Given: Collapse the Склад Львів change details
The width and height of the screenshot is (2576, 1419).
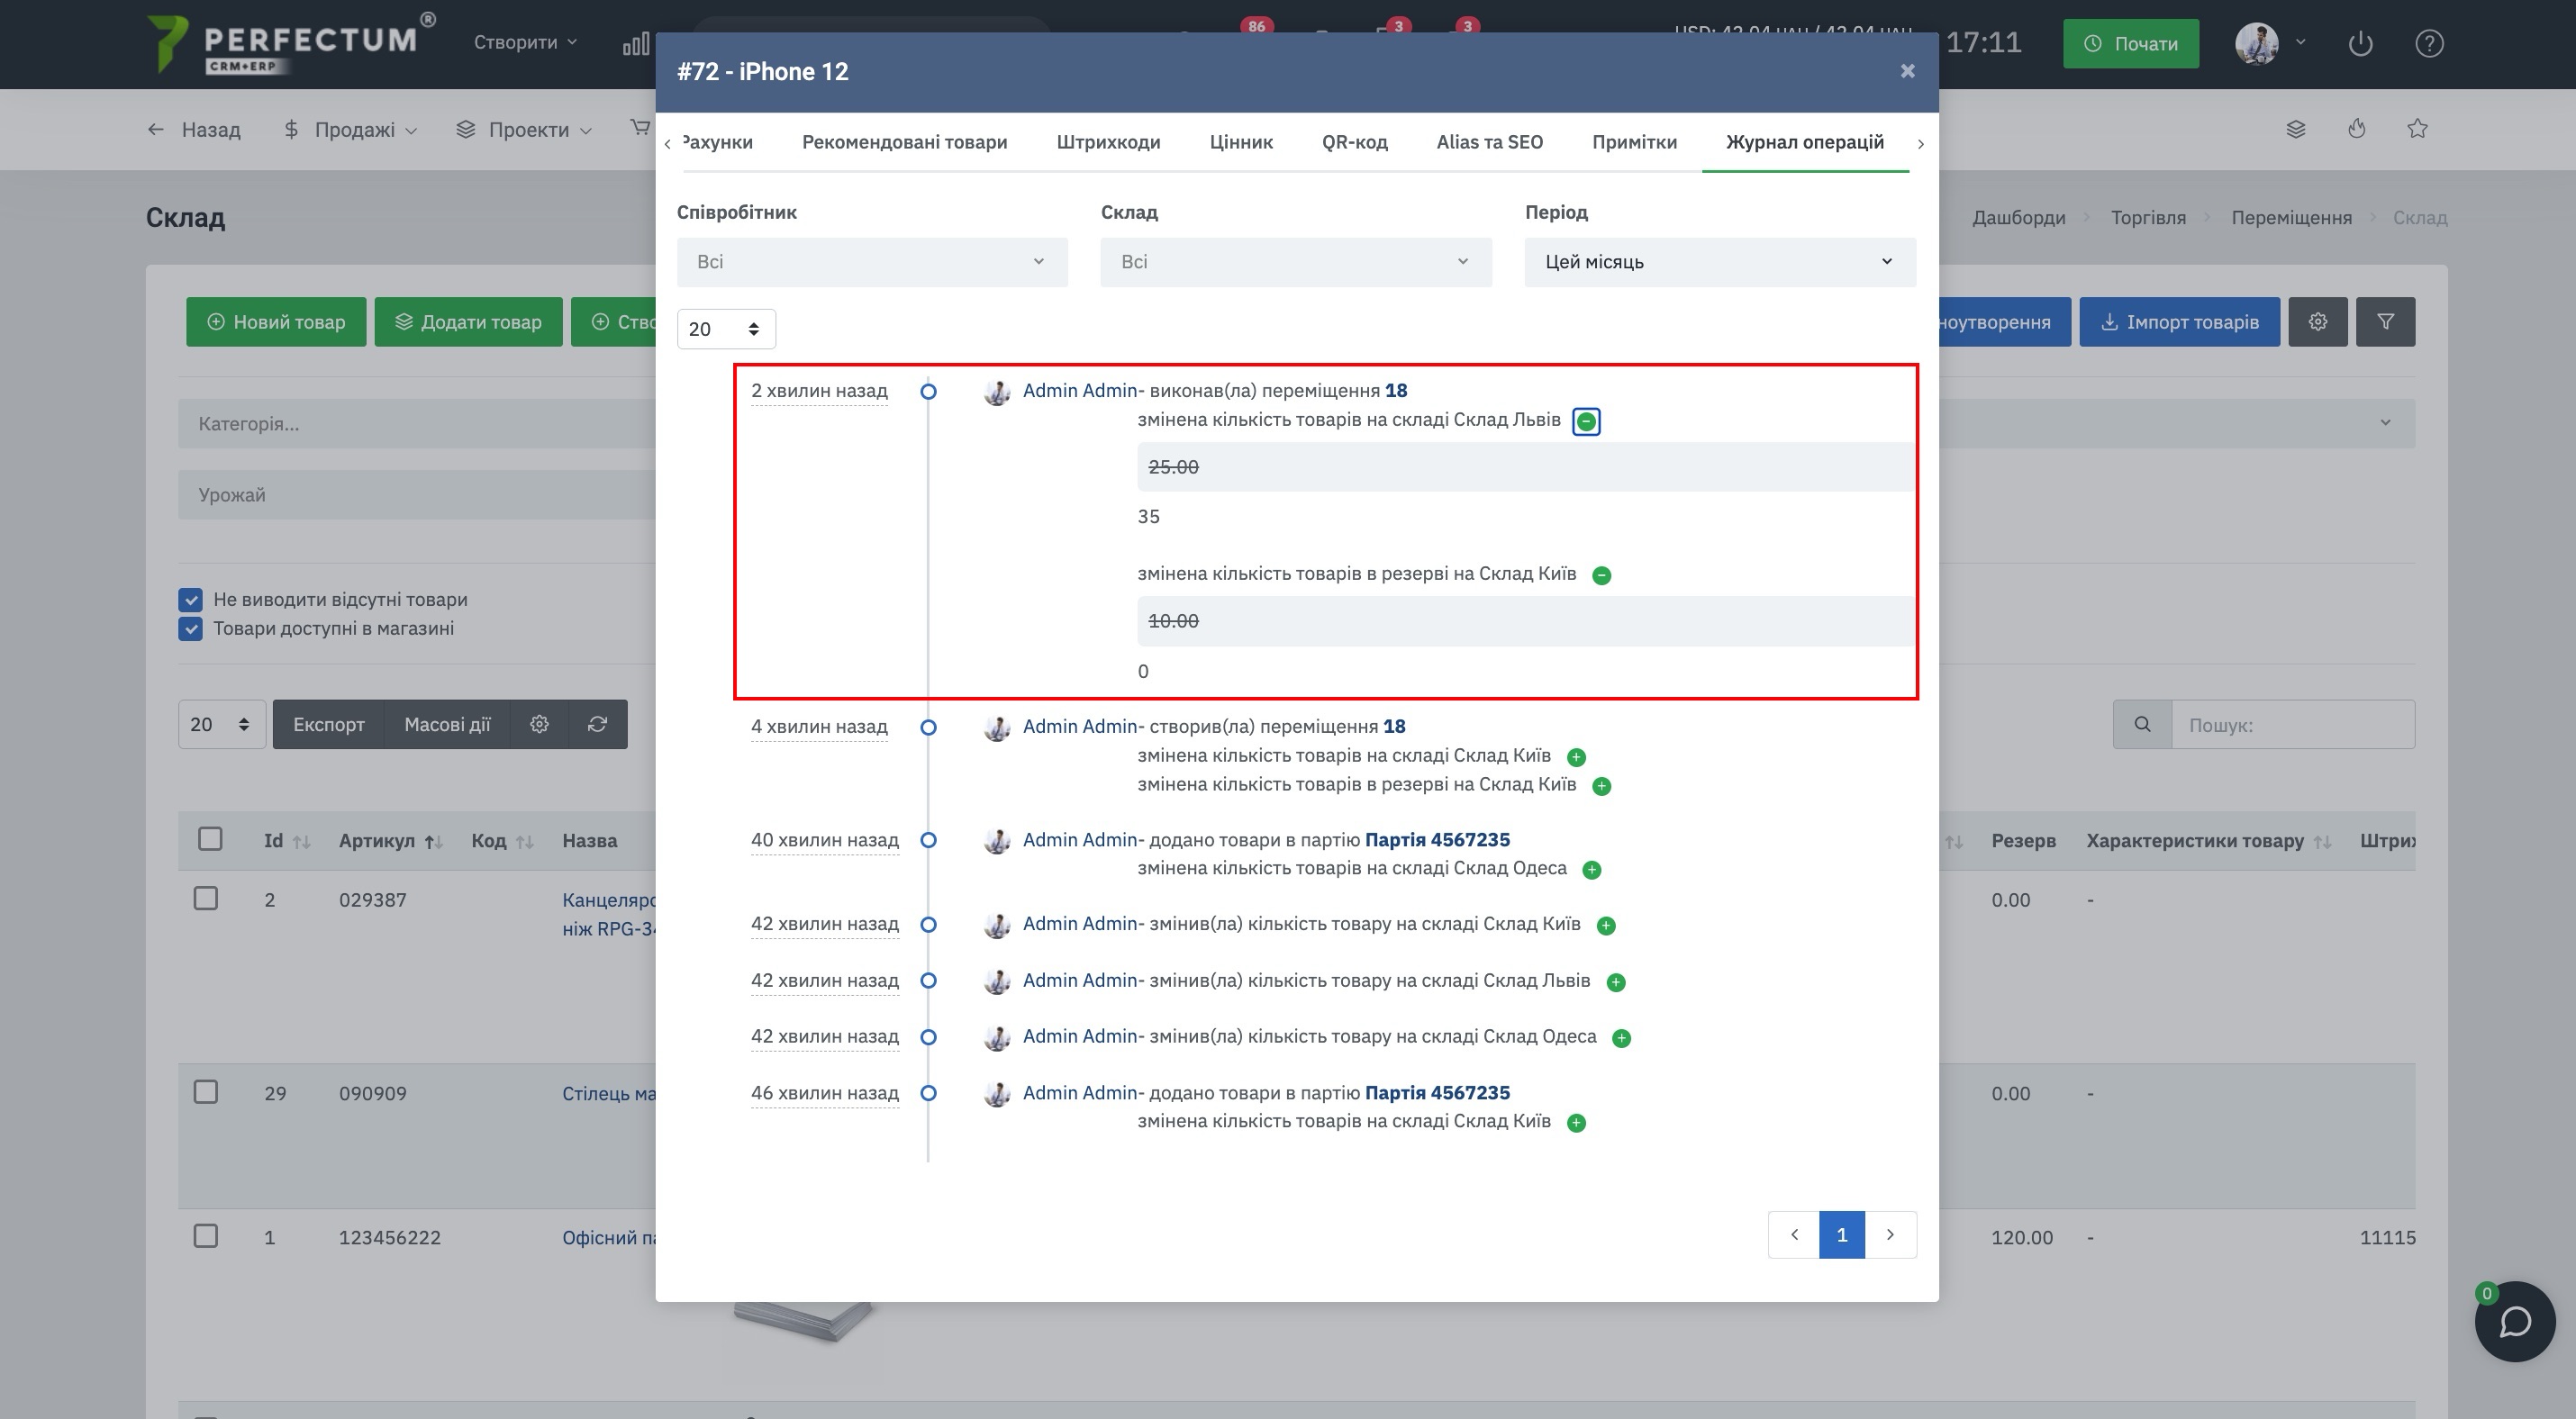Looking at the screenshot, I should pos(1586,421).
